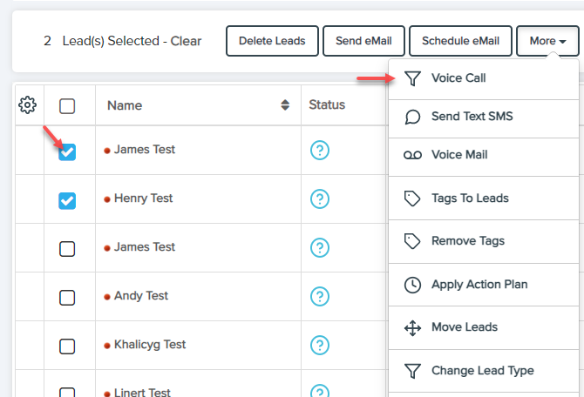584x397 pixels.
Task: Click the funnel icon beside Voice Call
Action: coord(413,78)
